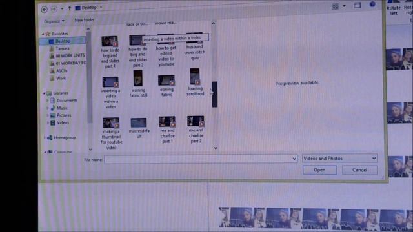The width and height of the screenshot is (413, 232).
Task: Select the 'maxresdefault' image file
Action: (139, 128)
